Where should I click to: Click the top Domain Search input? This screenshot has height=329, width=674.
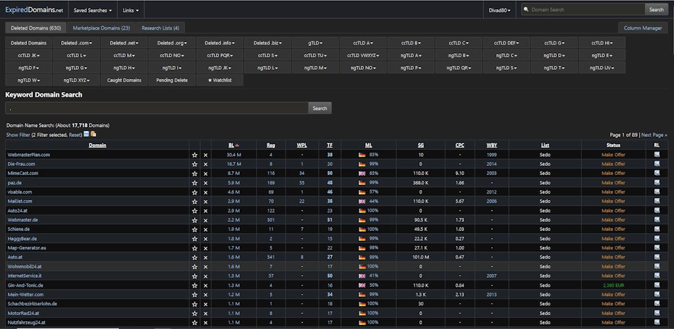pos(583,9)
